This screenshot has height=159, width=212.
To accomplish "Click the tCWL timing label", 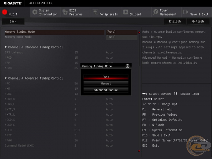I will (x=8, y=94).
